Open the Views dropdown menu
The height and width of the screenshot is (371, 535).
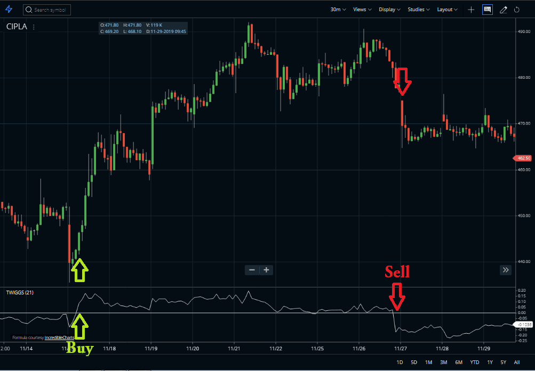coord(362,10)
